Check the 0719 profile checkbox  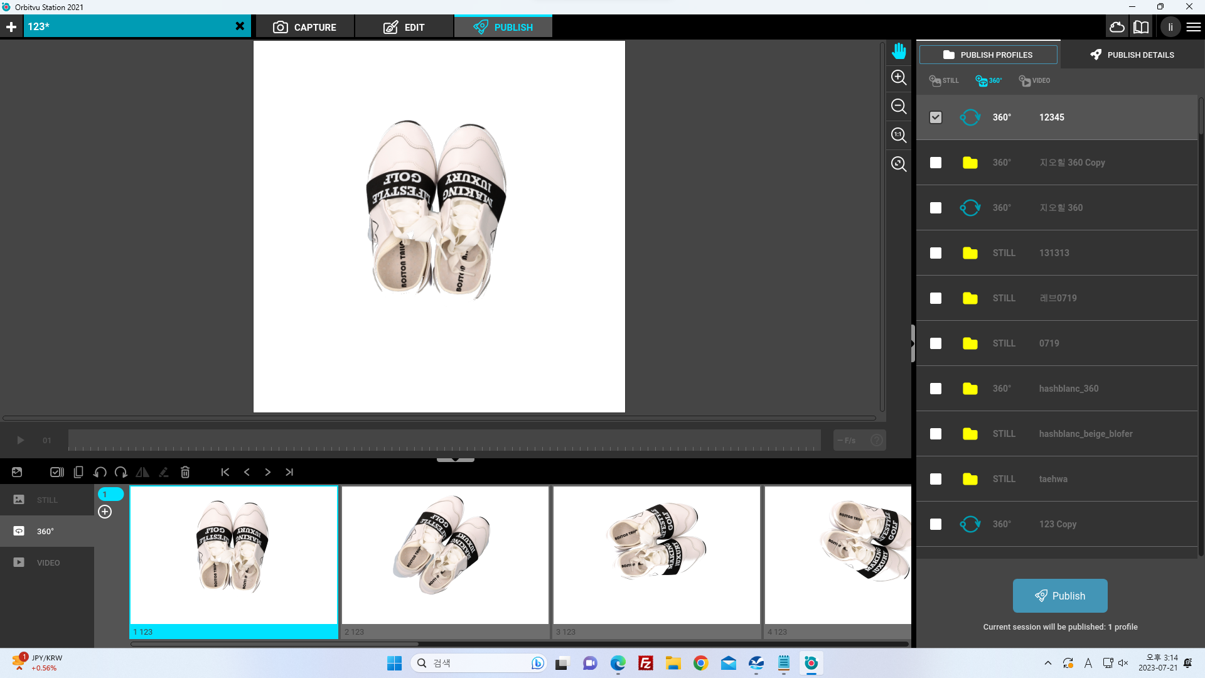pos(936,343)
